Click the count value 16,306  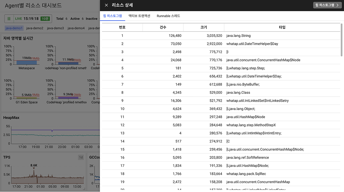click(x=176, y=101)
